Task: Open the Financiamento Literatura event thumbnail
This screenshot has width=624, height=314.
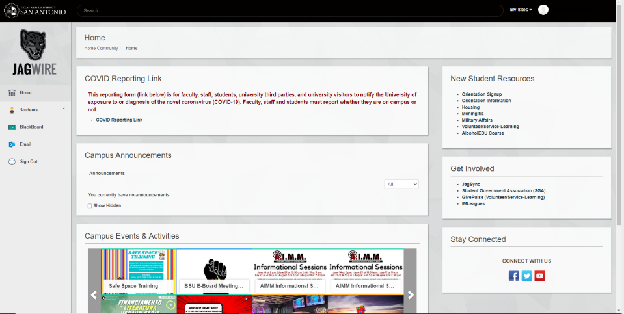Action: click(x=139, y=304)
